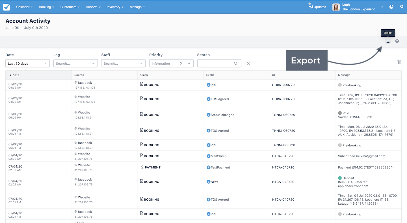
Task: Click the magnifier icon in Search field
Action: (236, 64)
